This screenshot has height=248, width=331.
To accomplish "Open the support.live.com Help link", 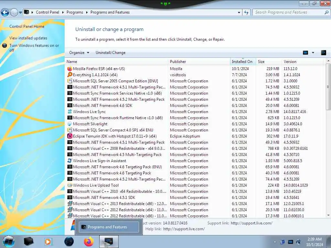I will point(184,229).
